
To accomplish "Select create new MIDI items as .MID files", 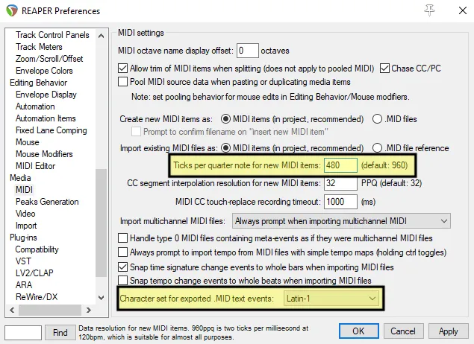I will coord(377,119).
